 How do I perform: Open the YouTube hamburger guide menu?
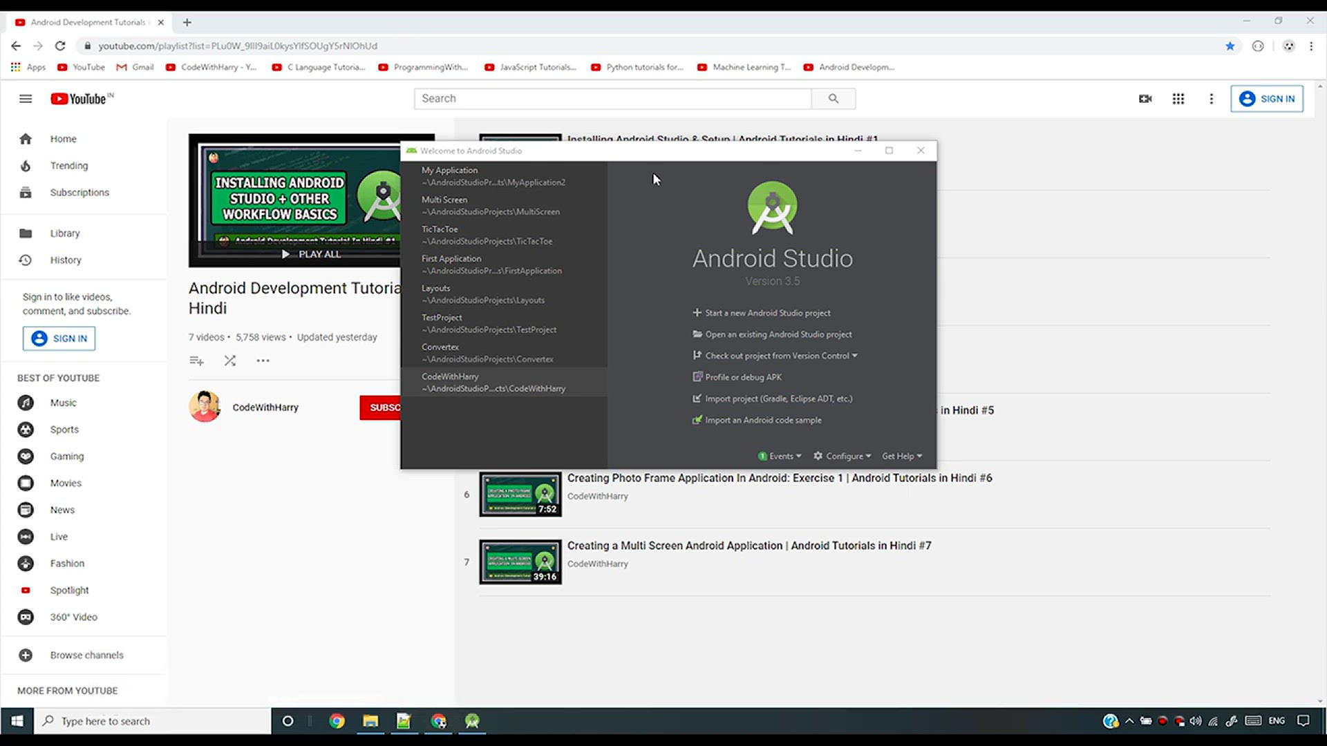26,99
